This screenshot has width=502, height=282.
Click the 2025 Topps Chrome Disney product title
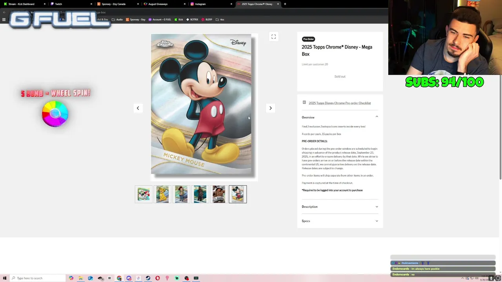(x=337, y=51)
